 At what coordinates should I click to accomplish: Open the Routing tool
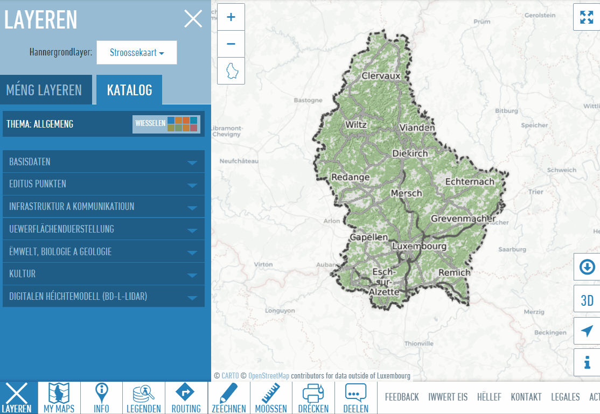(x=186, y=398)
